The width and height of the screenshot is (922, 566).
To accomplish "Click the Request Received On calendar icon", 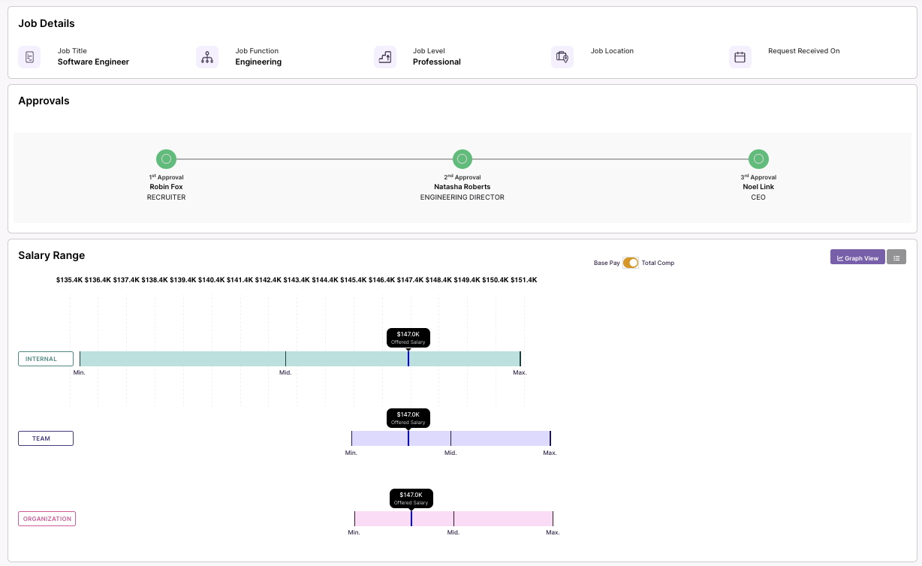I will [740, 56].
